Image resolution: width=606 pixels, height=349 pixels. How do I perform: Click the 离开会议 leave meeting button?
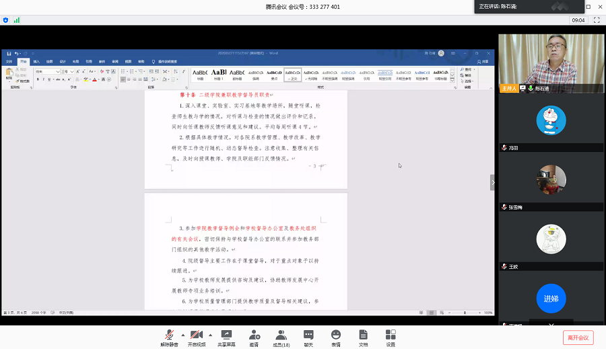578,338
